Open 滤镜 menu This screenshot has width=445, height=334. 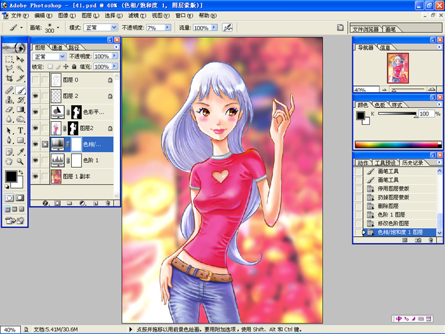[x=137, y=16]
